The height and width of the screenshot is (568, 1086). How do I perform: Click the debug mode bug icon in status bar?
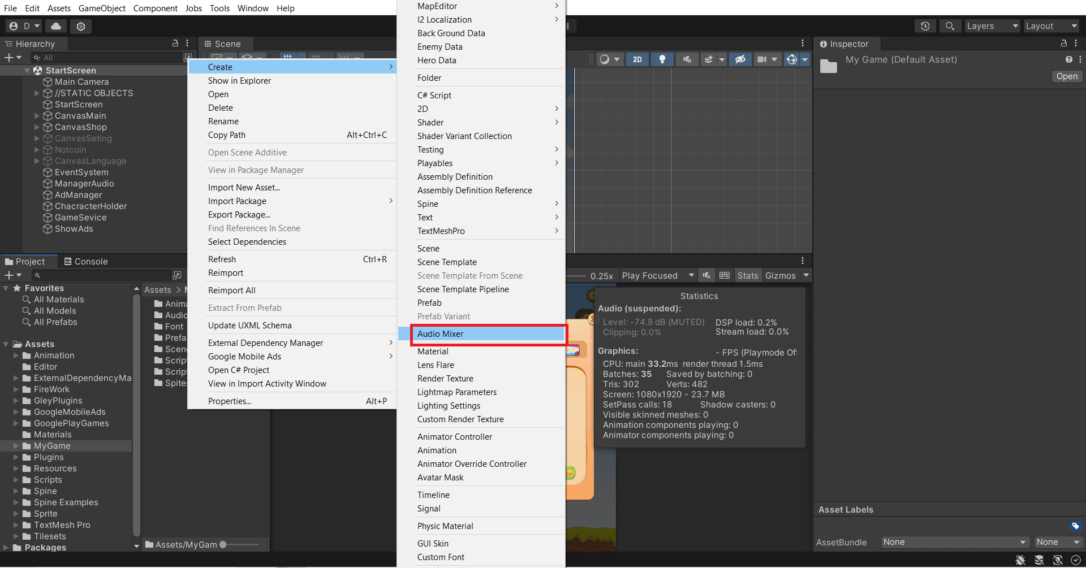(x=1020, y=560)
